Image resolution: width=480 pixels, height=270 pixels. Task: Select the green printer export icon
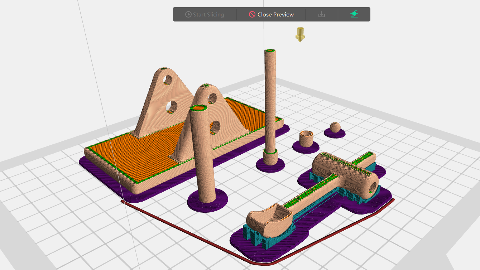[354, 14]
